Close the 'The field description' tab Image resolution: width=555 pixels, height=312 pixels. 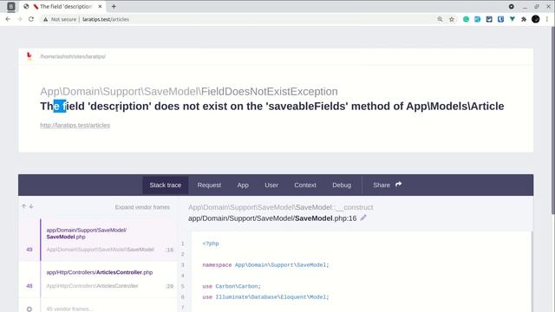(100, 6)
